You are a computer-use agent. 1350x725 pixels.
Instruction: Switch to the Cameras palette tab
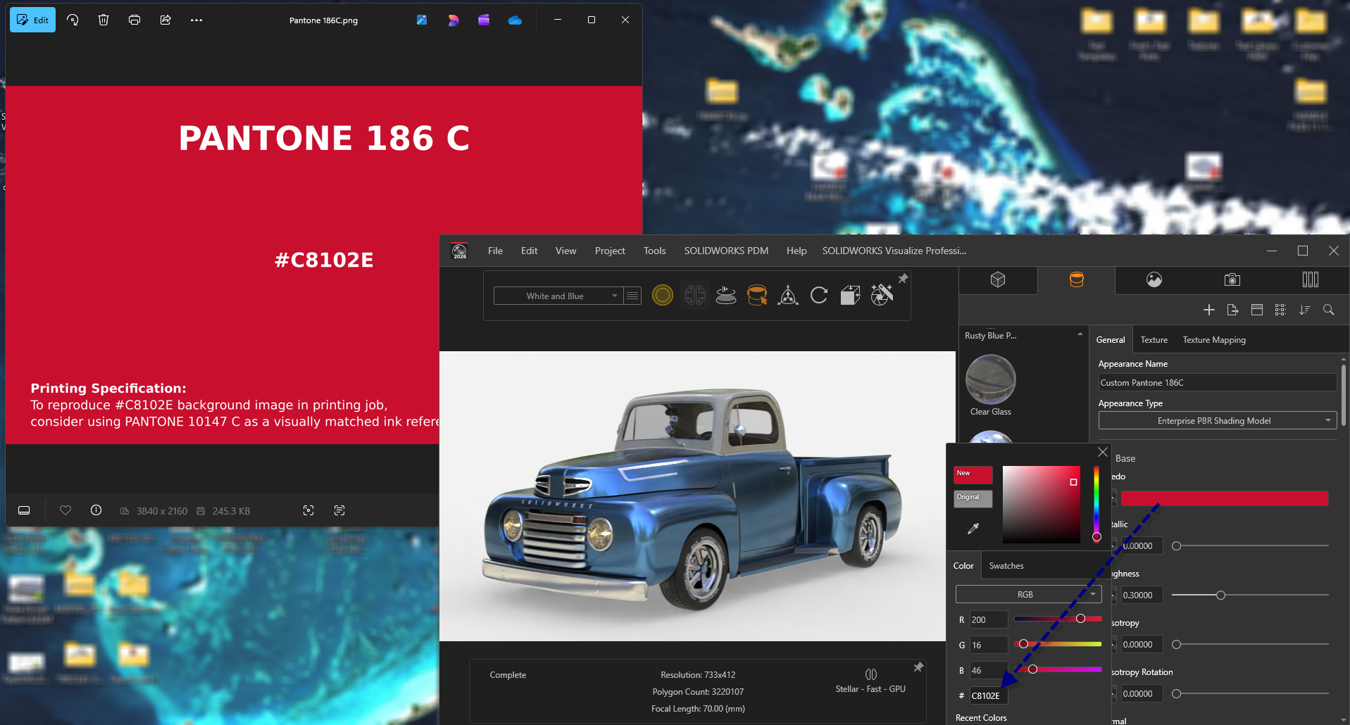pyautogui.click(x=1232, y=279)
